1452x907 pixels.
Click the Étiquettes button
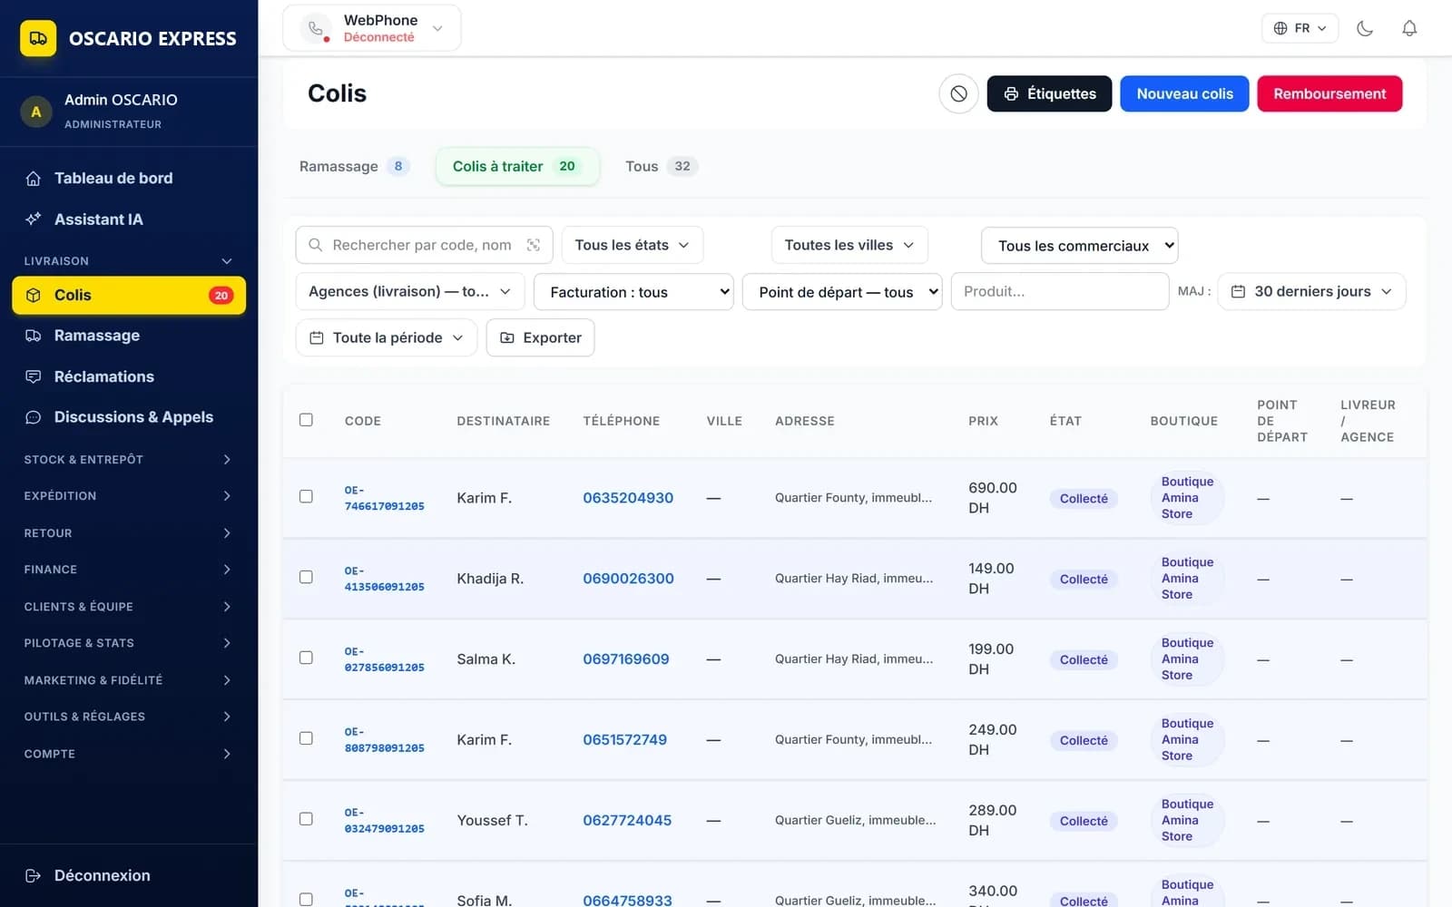pyautogui.click(x=1049, y=93)
